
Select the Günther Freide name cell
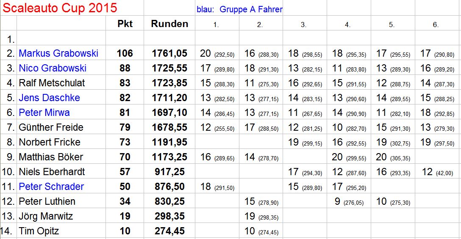(x=51, y=127)
